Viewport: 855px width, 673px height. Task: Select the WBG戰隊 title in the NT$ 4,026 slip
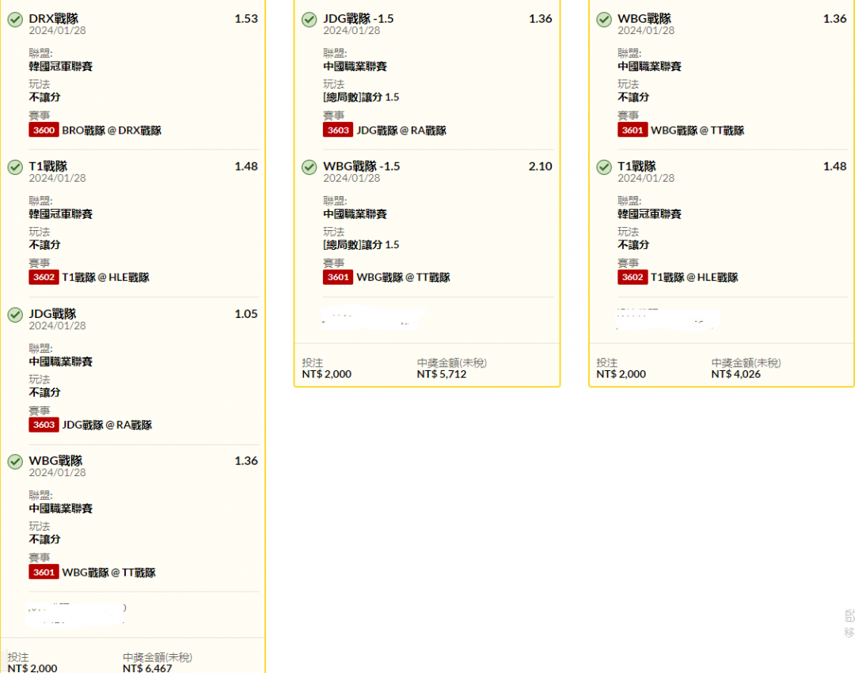click(x=644, y=18)
